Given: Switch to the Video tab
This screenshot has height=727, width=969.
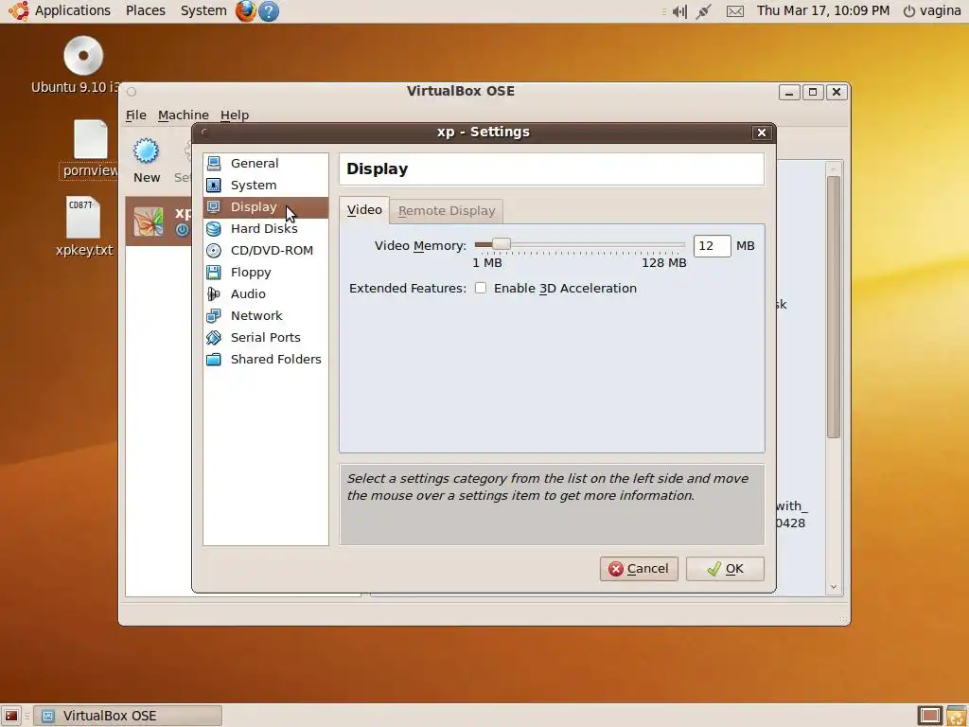Looking at the screenshot, I should (x=364, y=210).
